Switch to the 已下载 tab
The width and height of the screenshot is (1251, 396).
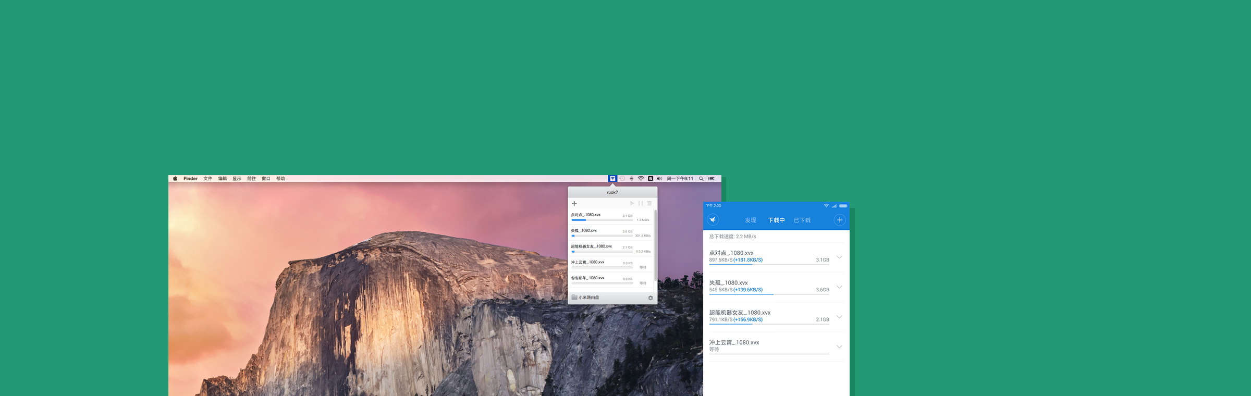802,220
